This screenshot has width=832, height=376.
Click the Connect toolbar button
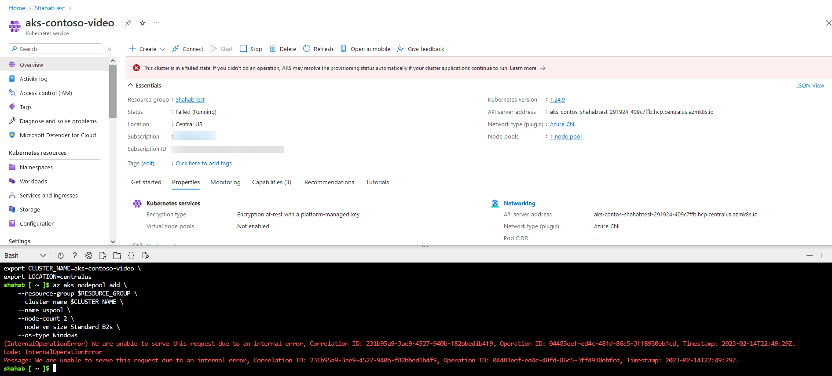tap(188, 49)
